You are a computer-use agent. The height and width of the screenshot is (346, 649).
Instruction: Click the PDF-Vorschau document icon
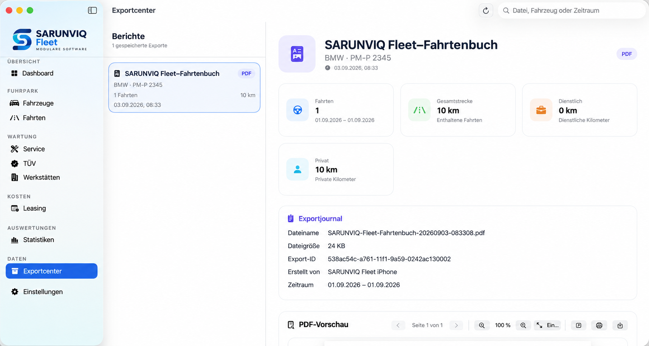[x=291, y=325]
